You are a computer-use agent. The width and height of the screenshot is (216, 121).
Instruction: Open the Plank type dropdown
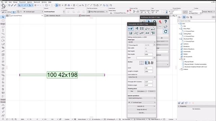coord(142,42)
